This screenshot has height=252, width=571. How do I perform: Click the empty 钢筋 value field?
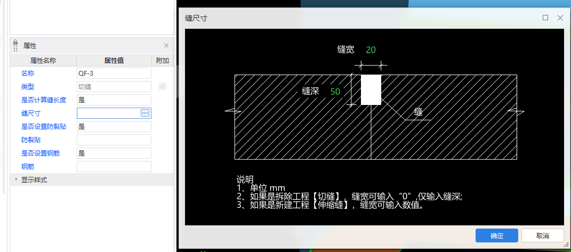(114, 166)
